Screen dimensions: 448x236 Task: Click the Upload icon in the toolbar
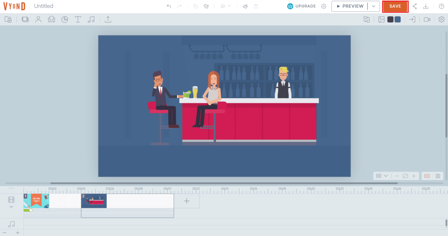[108, 19]
